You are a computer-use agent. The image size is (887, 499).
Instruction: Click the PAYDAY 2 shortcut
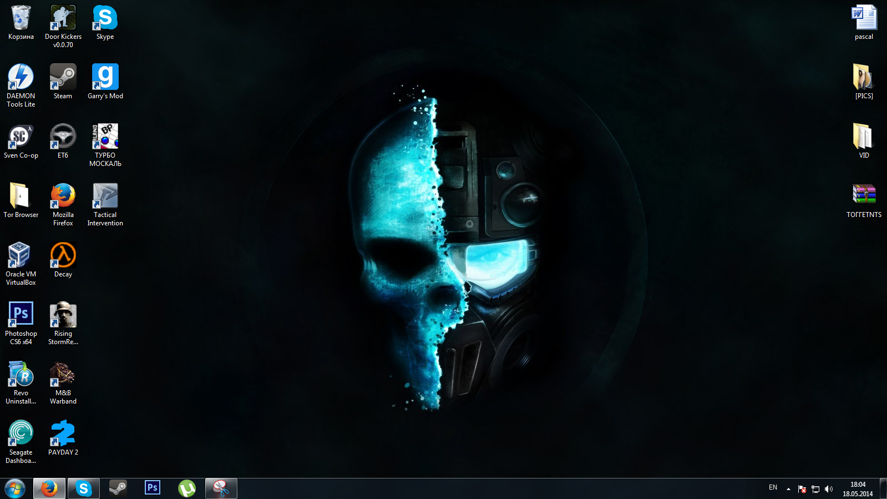63,438
